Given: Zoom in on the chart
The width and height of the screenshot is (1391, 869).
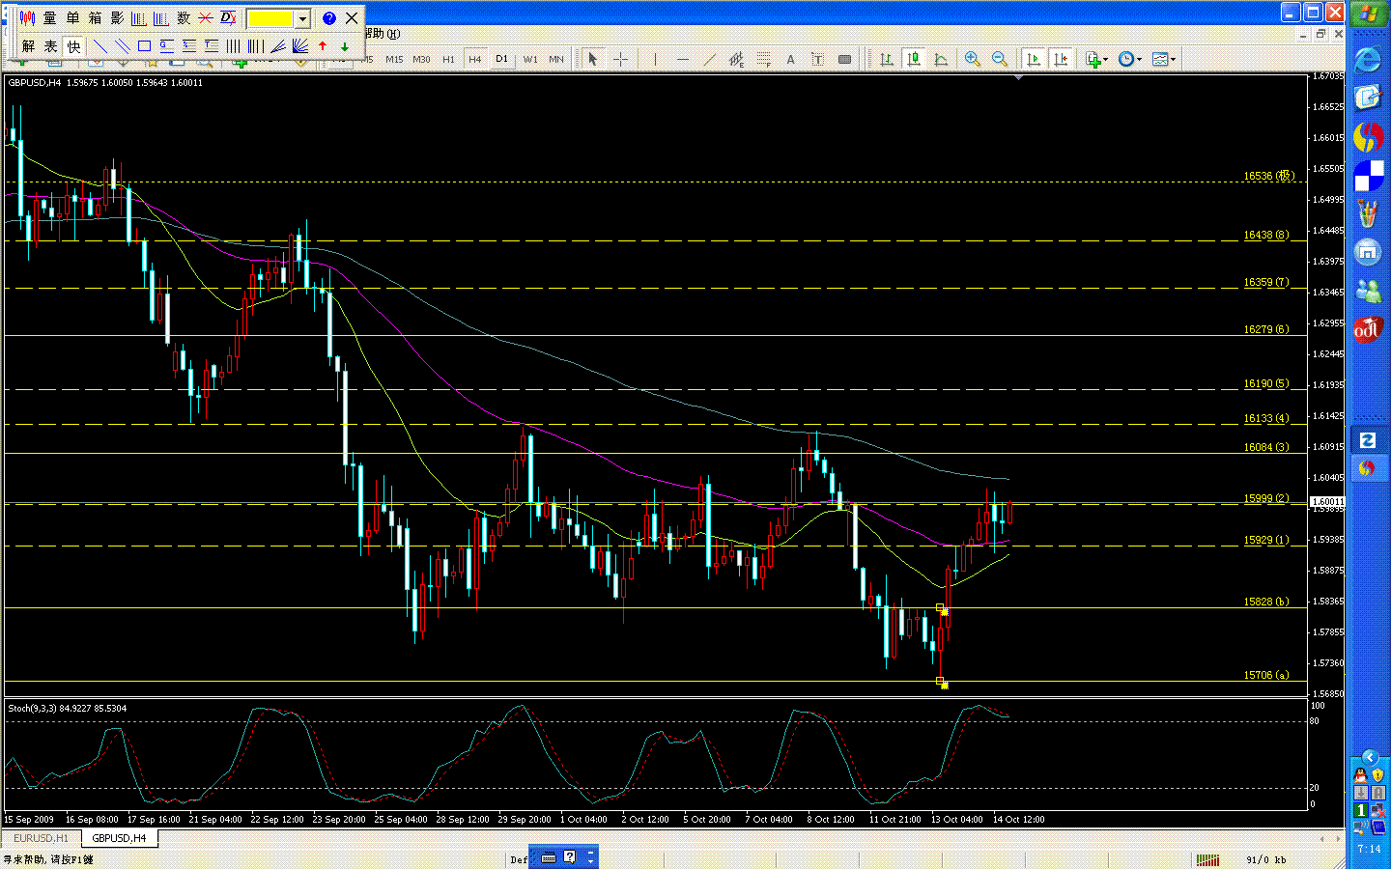Looking at the screenshot, I should [973, 60].
